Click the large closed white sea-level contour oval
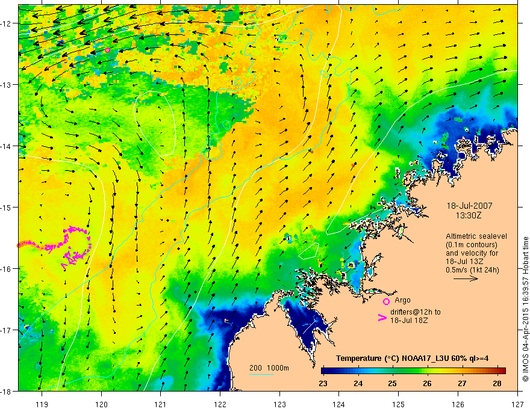Viewport: 530px width, 409px height. click(x=155, y=123)
